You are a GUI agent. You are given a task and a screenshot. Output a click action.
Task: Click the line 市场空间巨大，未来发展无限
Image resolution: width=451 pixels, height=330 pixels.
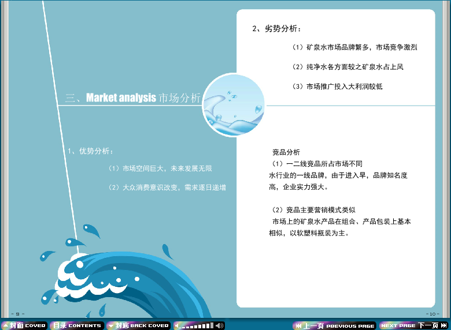pyautogui.click(x=160, y=168)
